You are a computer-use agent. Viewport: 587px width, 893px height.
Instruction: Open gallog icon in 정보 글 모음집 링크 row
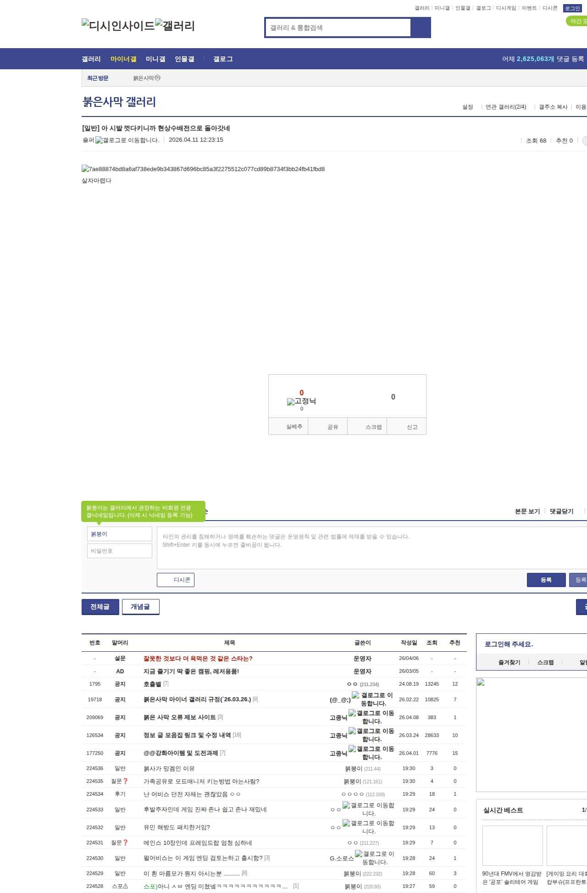[371, 735]
